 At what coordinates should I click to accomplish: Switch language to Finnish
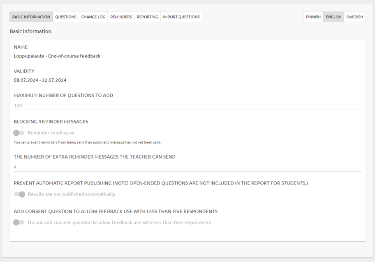click(x=313, y=17)
